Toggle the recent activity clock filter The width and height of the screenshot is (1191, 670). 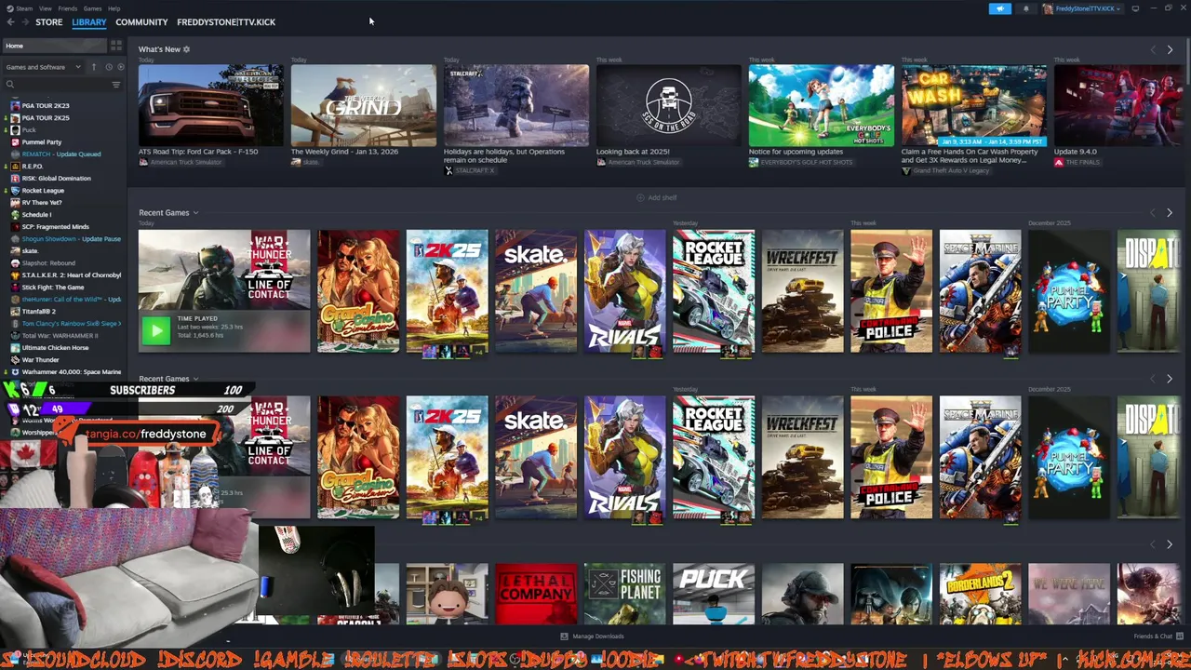108,67
